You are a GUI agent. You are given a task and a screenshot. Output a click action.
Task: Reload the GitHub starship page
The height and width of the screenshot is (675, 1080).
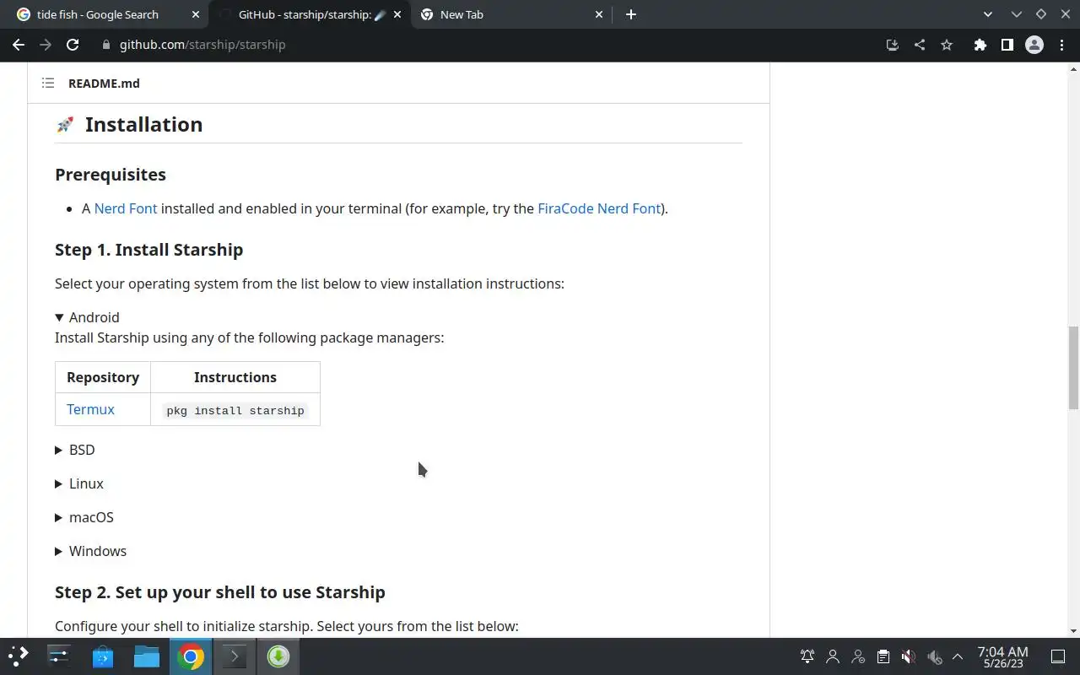[73, 45]
